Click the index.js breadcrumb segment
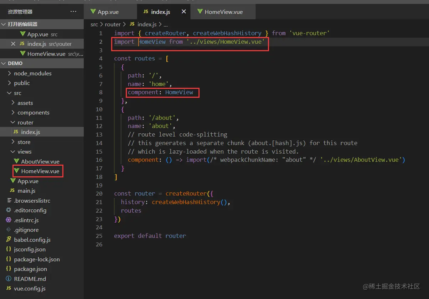The height and width of the screenshot is (299, 429). point(147,24)
